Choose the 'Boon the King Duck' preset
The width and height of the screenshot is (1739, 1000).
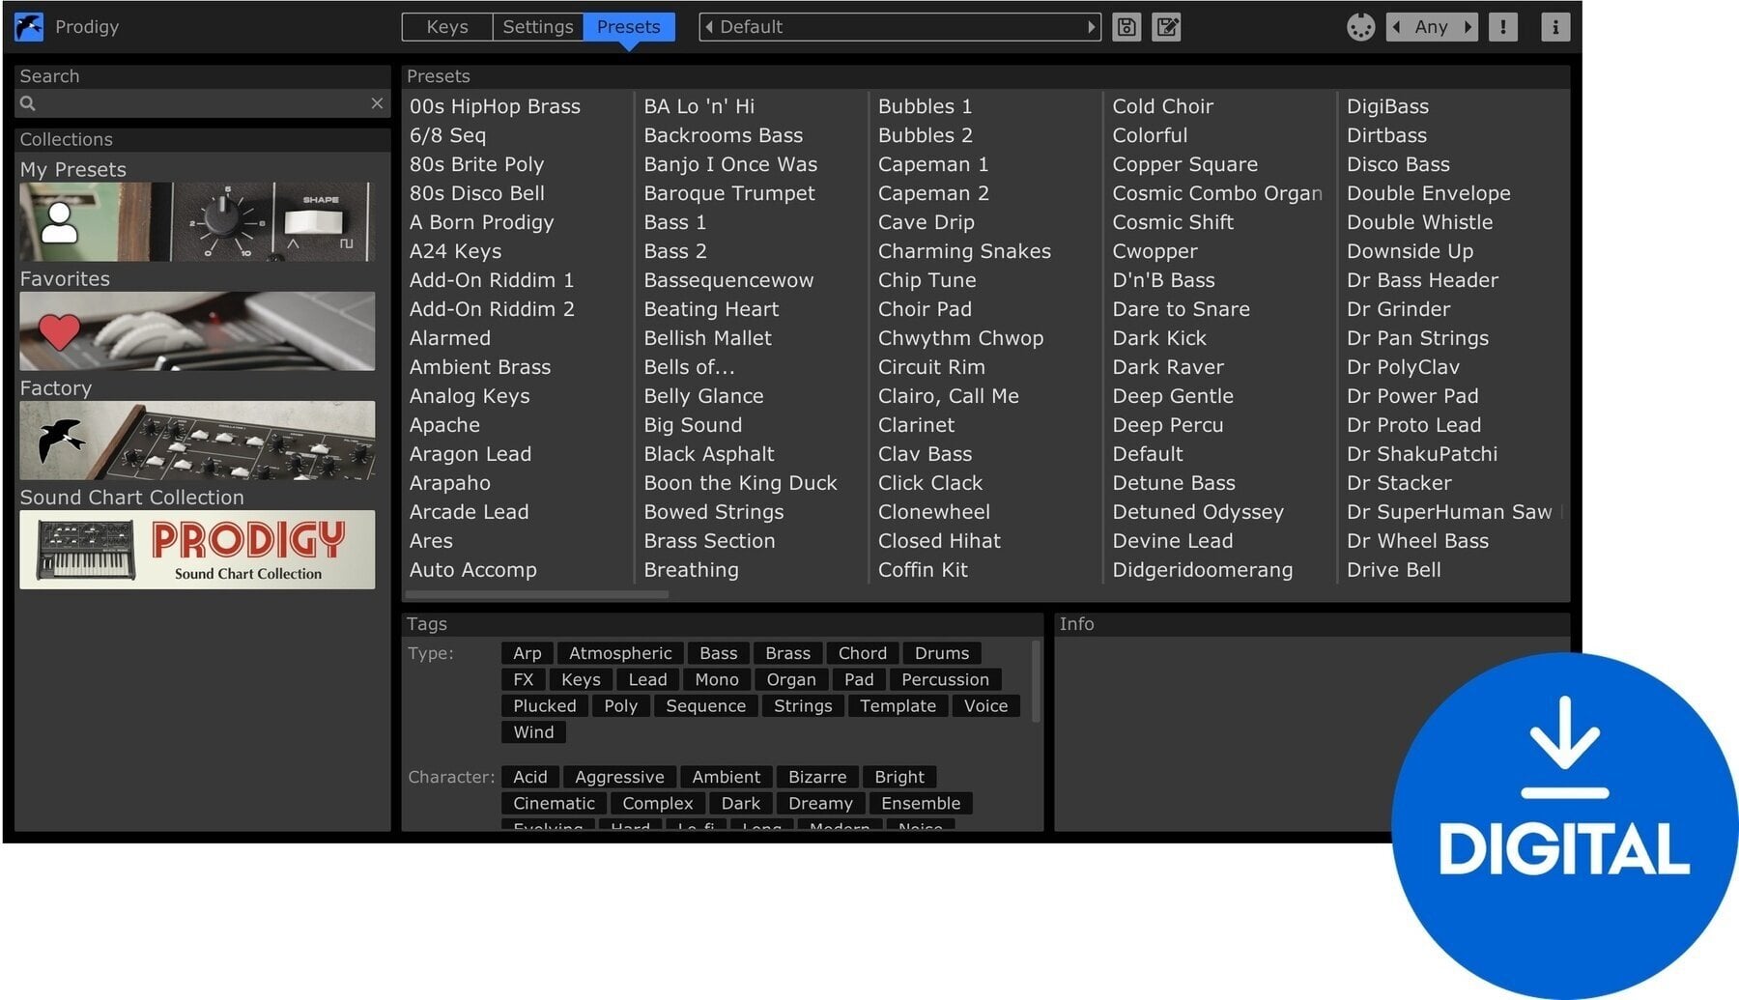point(740,483)
